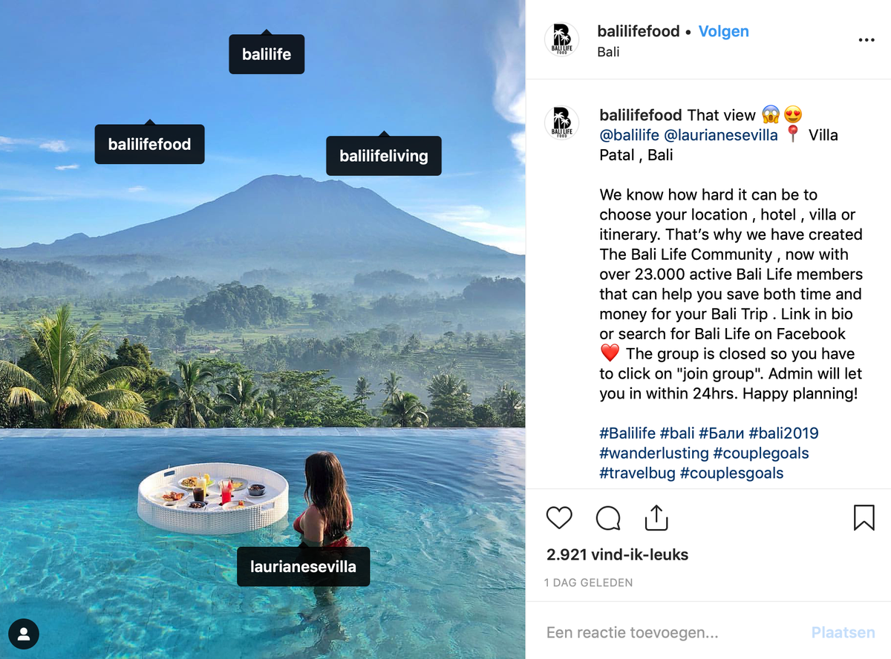
Task: Follow the account via Volgen
Action: [x=723, y=32]
